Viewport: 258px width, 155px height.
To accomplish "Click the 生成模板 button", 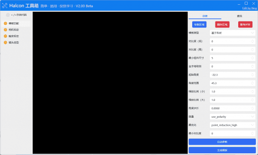I will [x=222, y=150].
